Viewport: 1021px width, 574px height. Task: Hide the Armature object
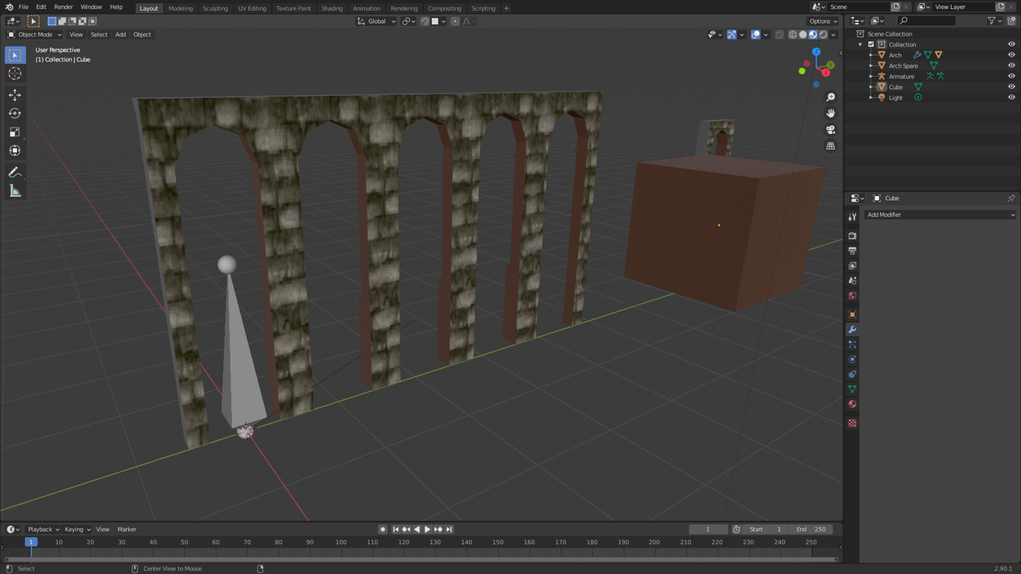1011,77
